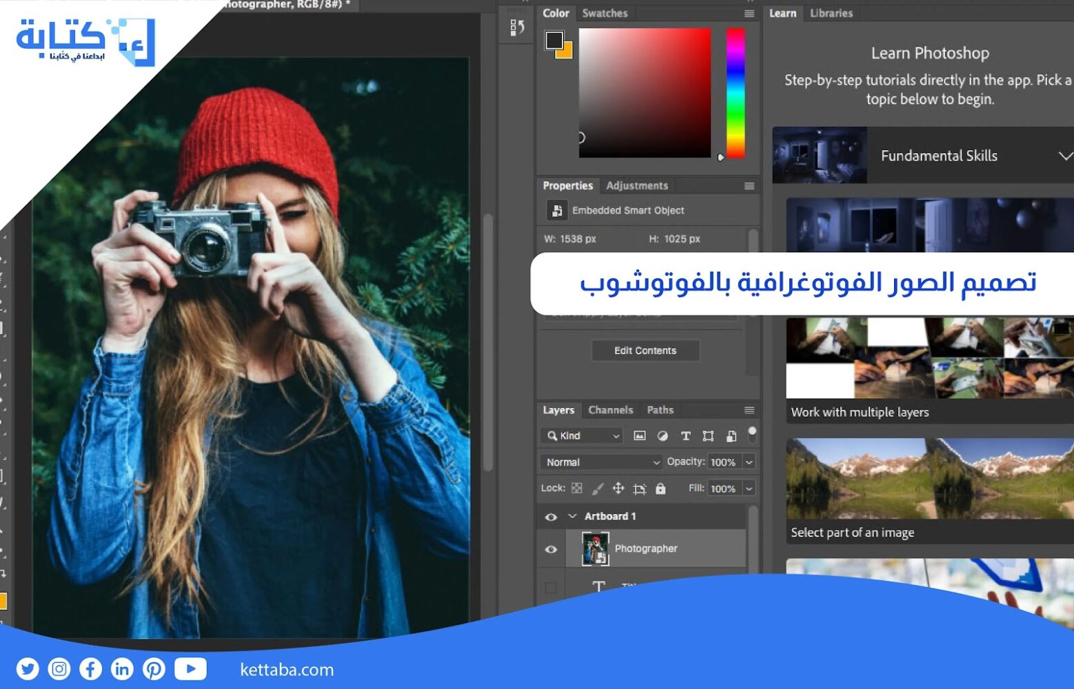Open the Twitter icon in the footer
Image resolution: width=1074 pixels, height=689 pixels.
[x=28, y=669]
